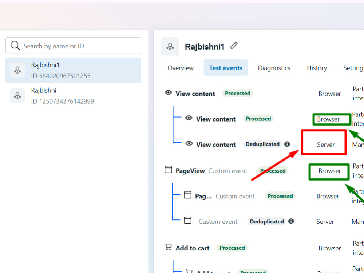Open info icon next to Deduplicated Custom event
Screen dimensions: 364x273
(x=291, y=221)
